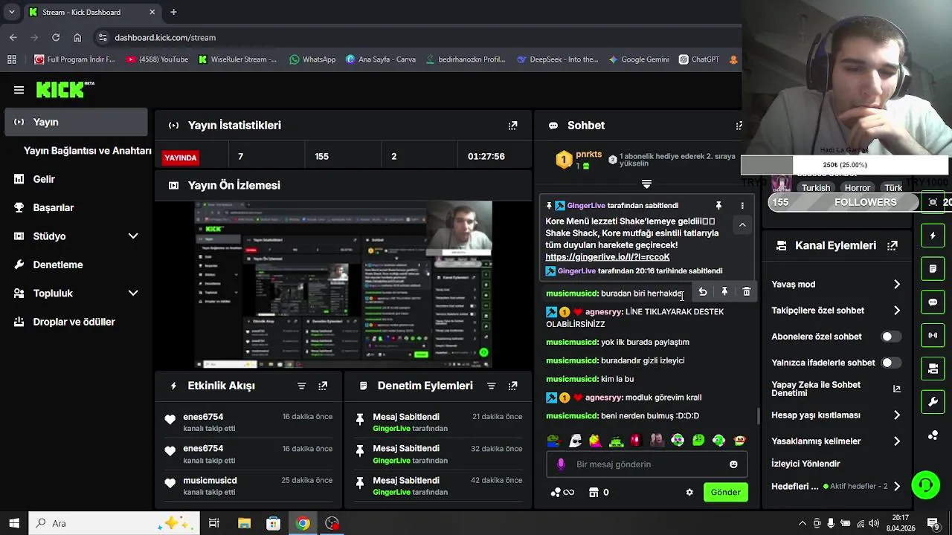Image resolution: width=952 pixels, height=535 pixels.
Task: Open the gingerlive.io pinned link
Action: tap(608, 257)
